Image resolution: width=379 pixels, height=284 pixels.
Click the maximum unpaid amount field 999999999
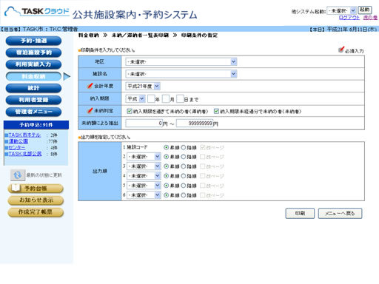(195, 124)
